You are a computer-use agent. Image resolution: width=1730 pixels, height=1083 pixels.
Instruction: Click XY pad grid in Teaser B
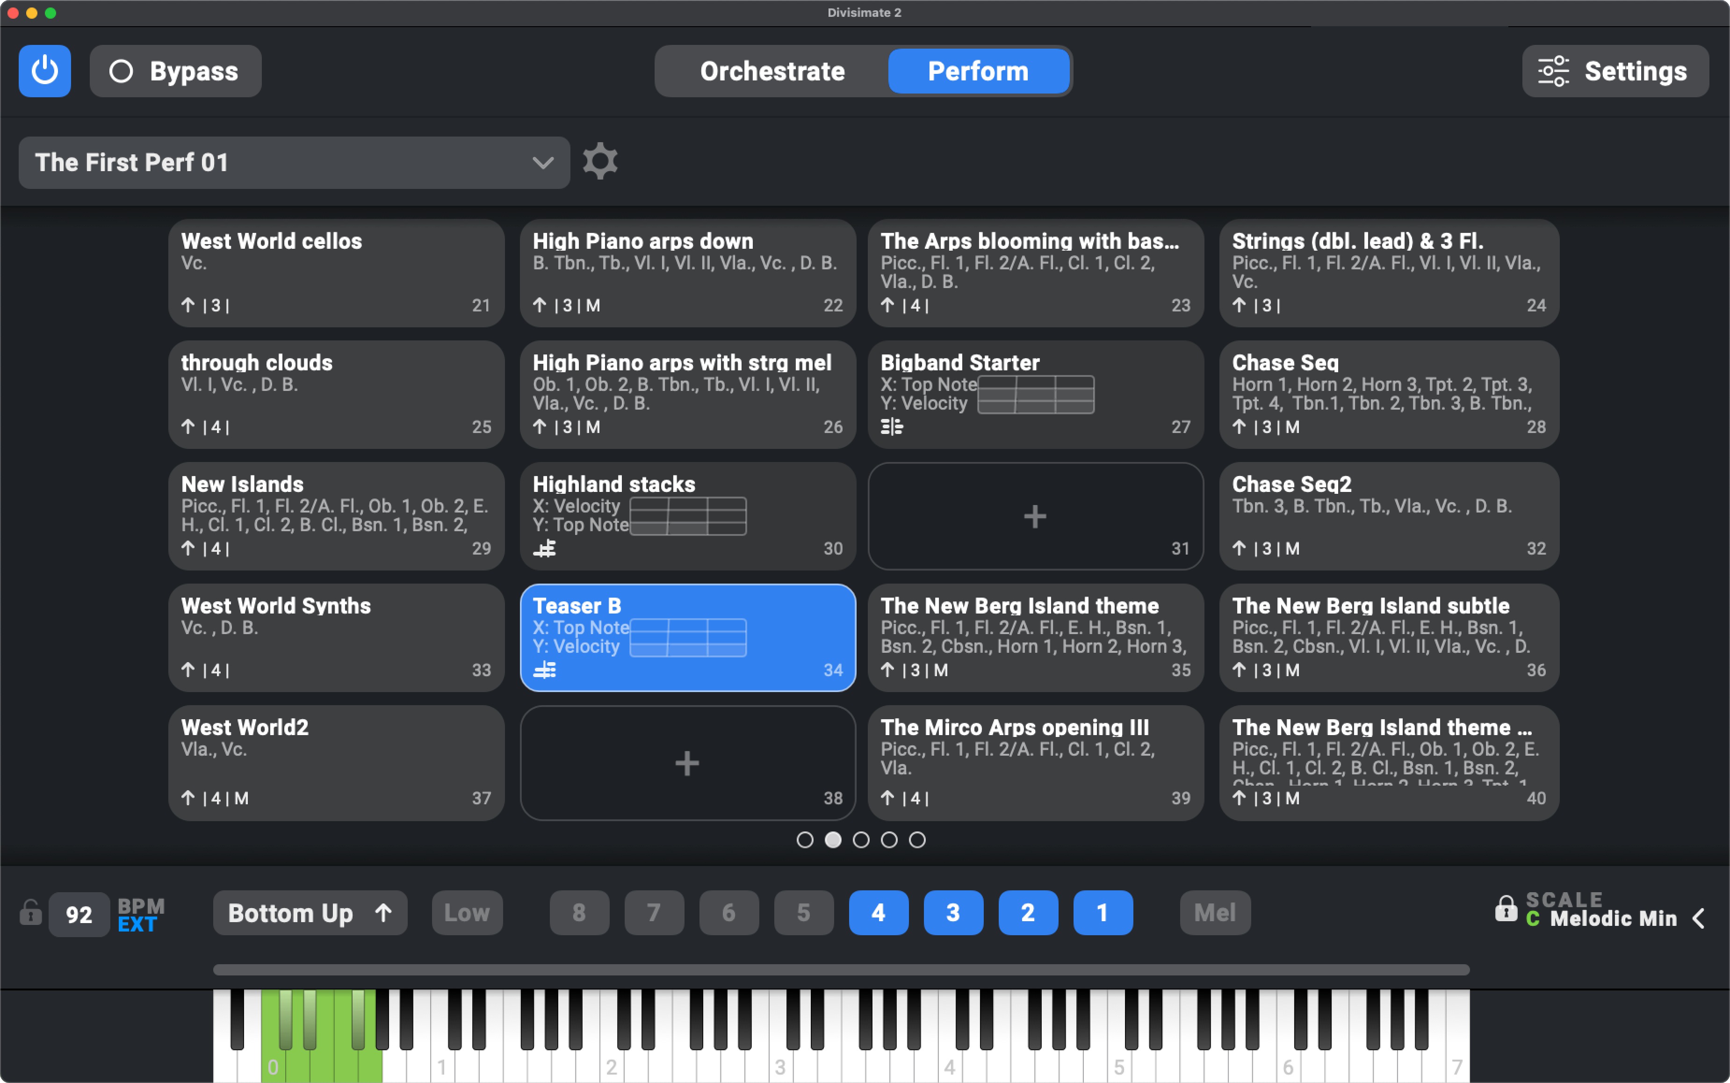point(688,637)
